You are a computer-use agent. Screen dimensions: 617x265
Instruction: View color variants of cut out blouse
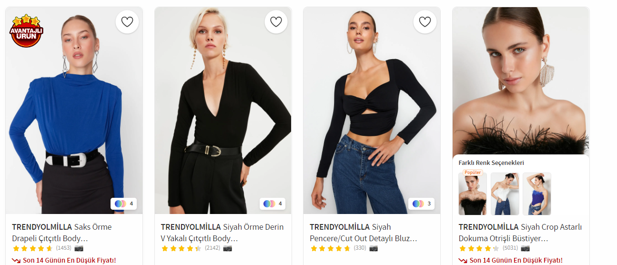[x=422, y=204]
